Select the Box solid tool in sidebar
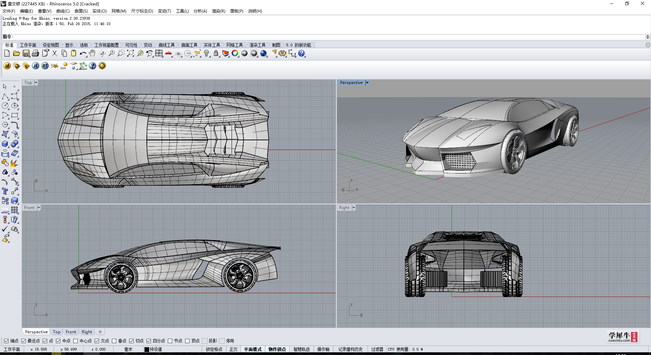The height and width of the screenshot is (355, 651). pyautogui.click(x=5, y=144)
